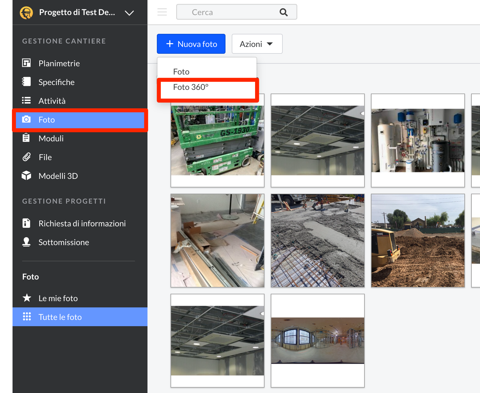Click the Planimetrie floor plan icon
480x393 pixels.
[26, 63]
